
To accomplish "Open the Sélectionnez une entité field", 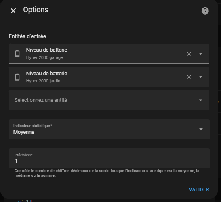I will (x=109, y=100).
